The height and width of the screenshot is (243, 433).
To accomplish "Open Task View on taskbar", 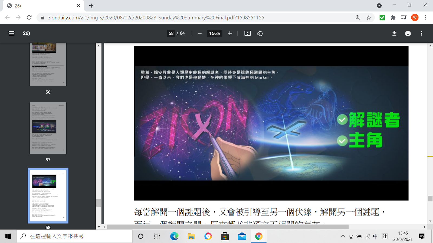I will tap(157, 237).
